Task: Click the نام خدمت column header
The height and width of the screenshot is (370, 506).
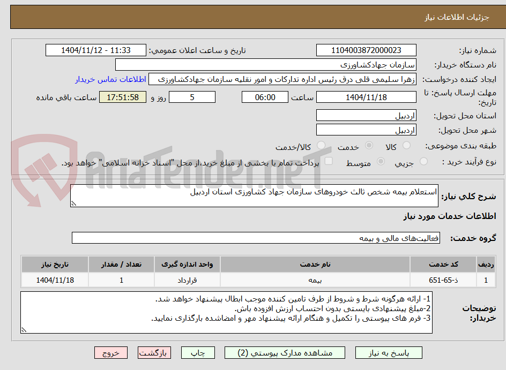Action: tap(315, 265)
